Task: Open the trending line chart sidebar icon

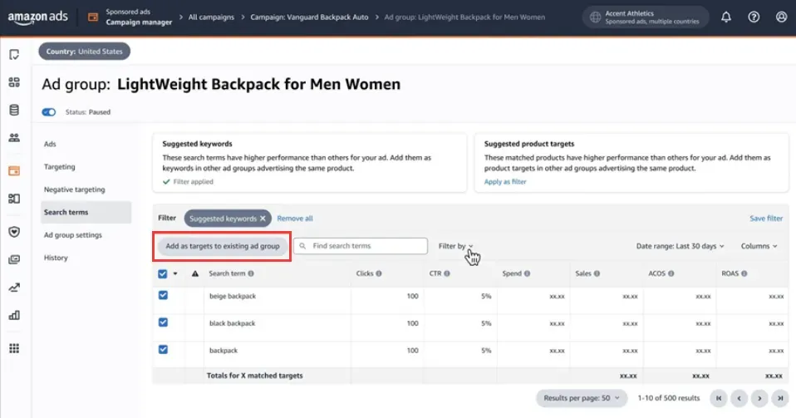Action: (x=14, y=288)
